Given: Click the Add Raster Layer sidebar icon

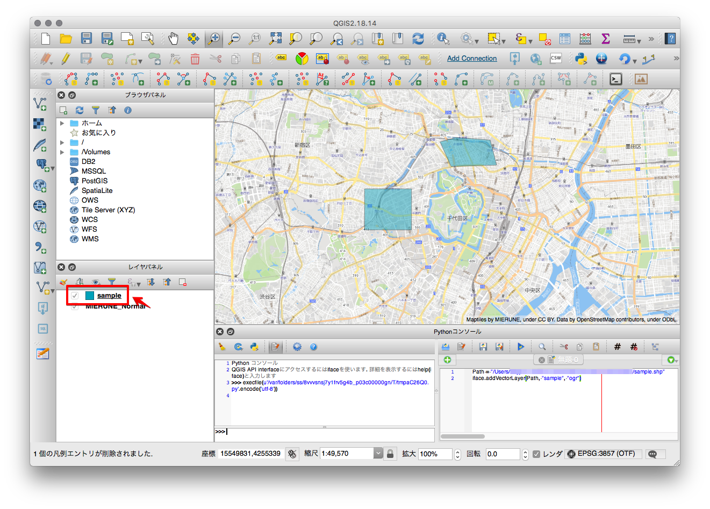Looking at the screenshot, I should [x=40, y=124].
